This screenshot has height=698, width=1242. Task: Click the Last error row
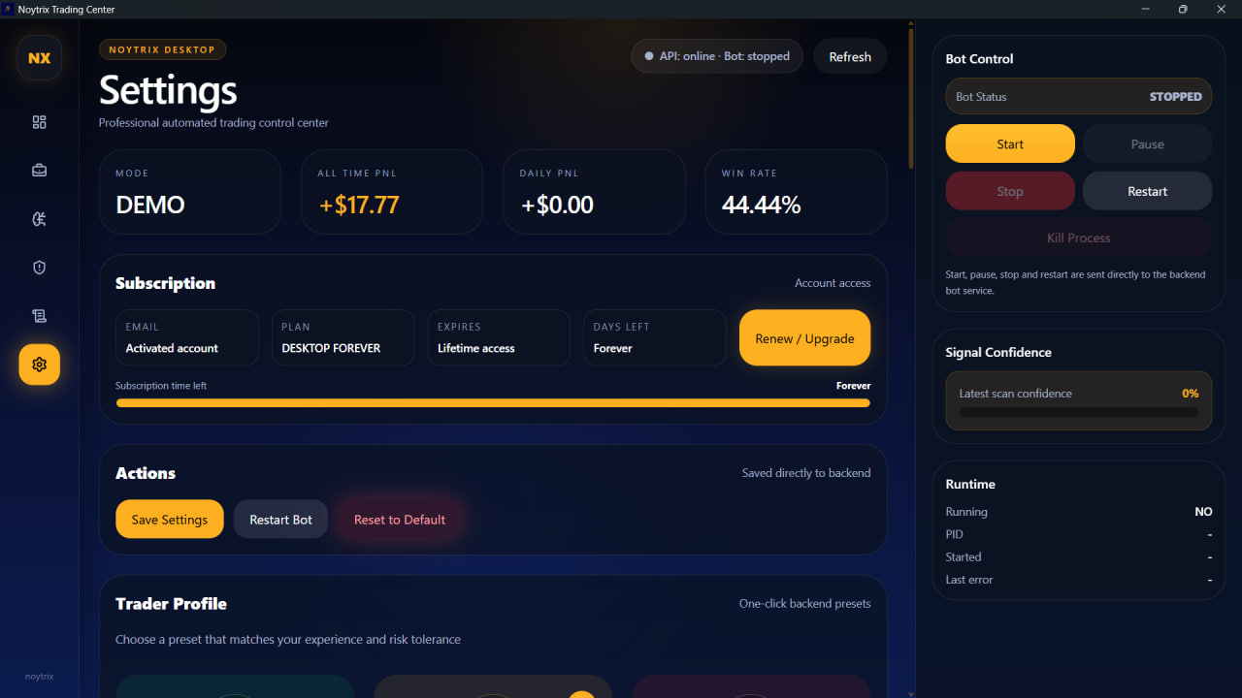[x=1079, y=580]
